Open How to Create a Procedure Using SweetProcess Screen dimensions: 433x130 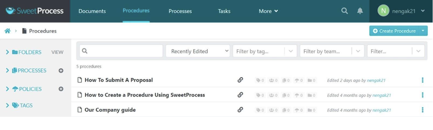(145, 95)
